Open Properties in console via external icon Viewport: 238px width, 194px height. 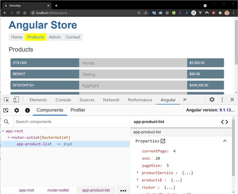coord(163,141)
